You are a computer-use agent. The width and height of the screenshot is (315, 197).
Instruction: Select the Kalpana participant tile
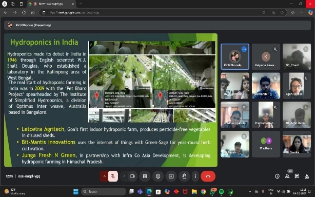pos(266,57)
